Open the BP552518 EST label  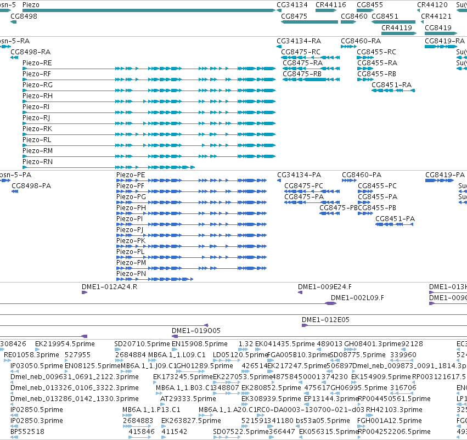[27, 432]
